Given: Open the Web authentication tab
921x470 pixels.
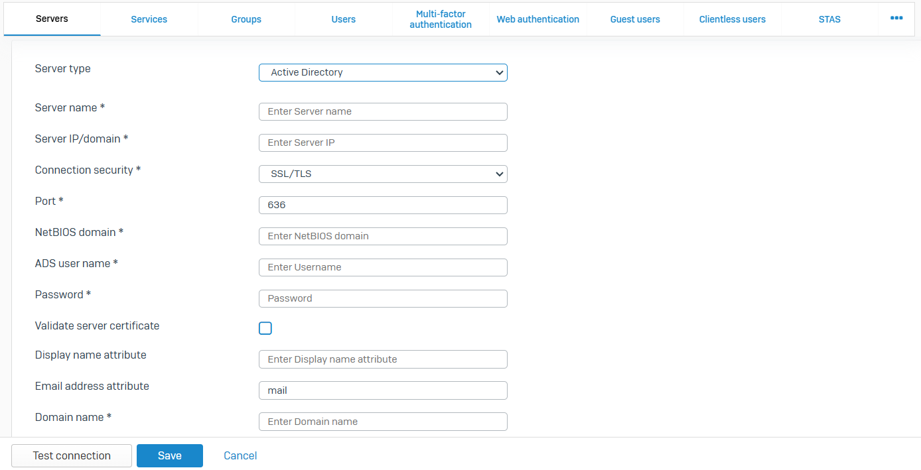Looking at the screenshot, I should [x=538, y=19].
